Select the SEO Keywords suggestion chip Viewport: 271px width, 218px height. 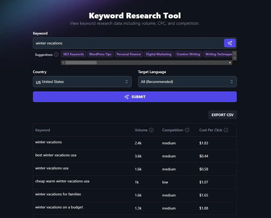pyautogui.click(x=73, y=54)
